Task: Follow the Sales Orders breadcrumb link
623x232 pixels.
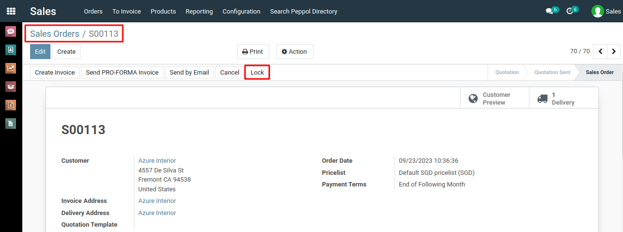Action: click(54, 34)
